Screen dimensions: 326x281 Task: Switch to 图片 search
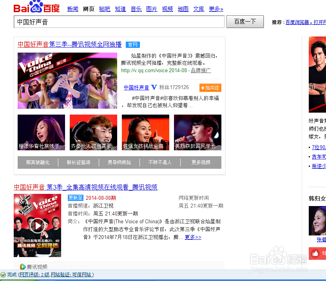pyautogui.click(x=152, y=9)
